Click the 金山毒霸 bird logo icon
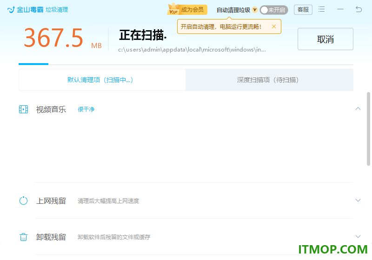The width and height of the screenshot is (372, 260). [x=11, y=10]
